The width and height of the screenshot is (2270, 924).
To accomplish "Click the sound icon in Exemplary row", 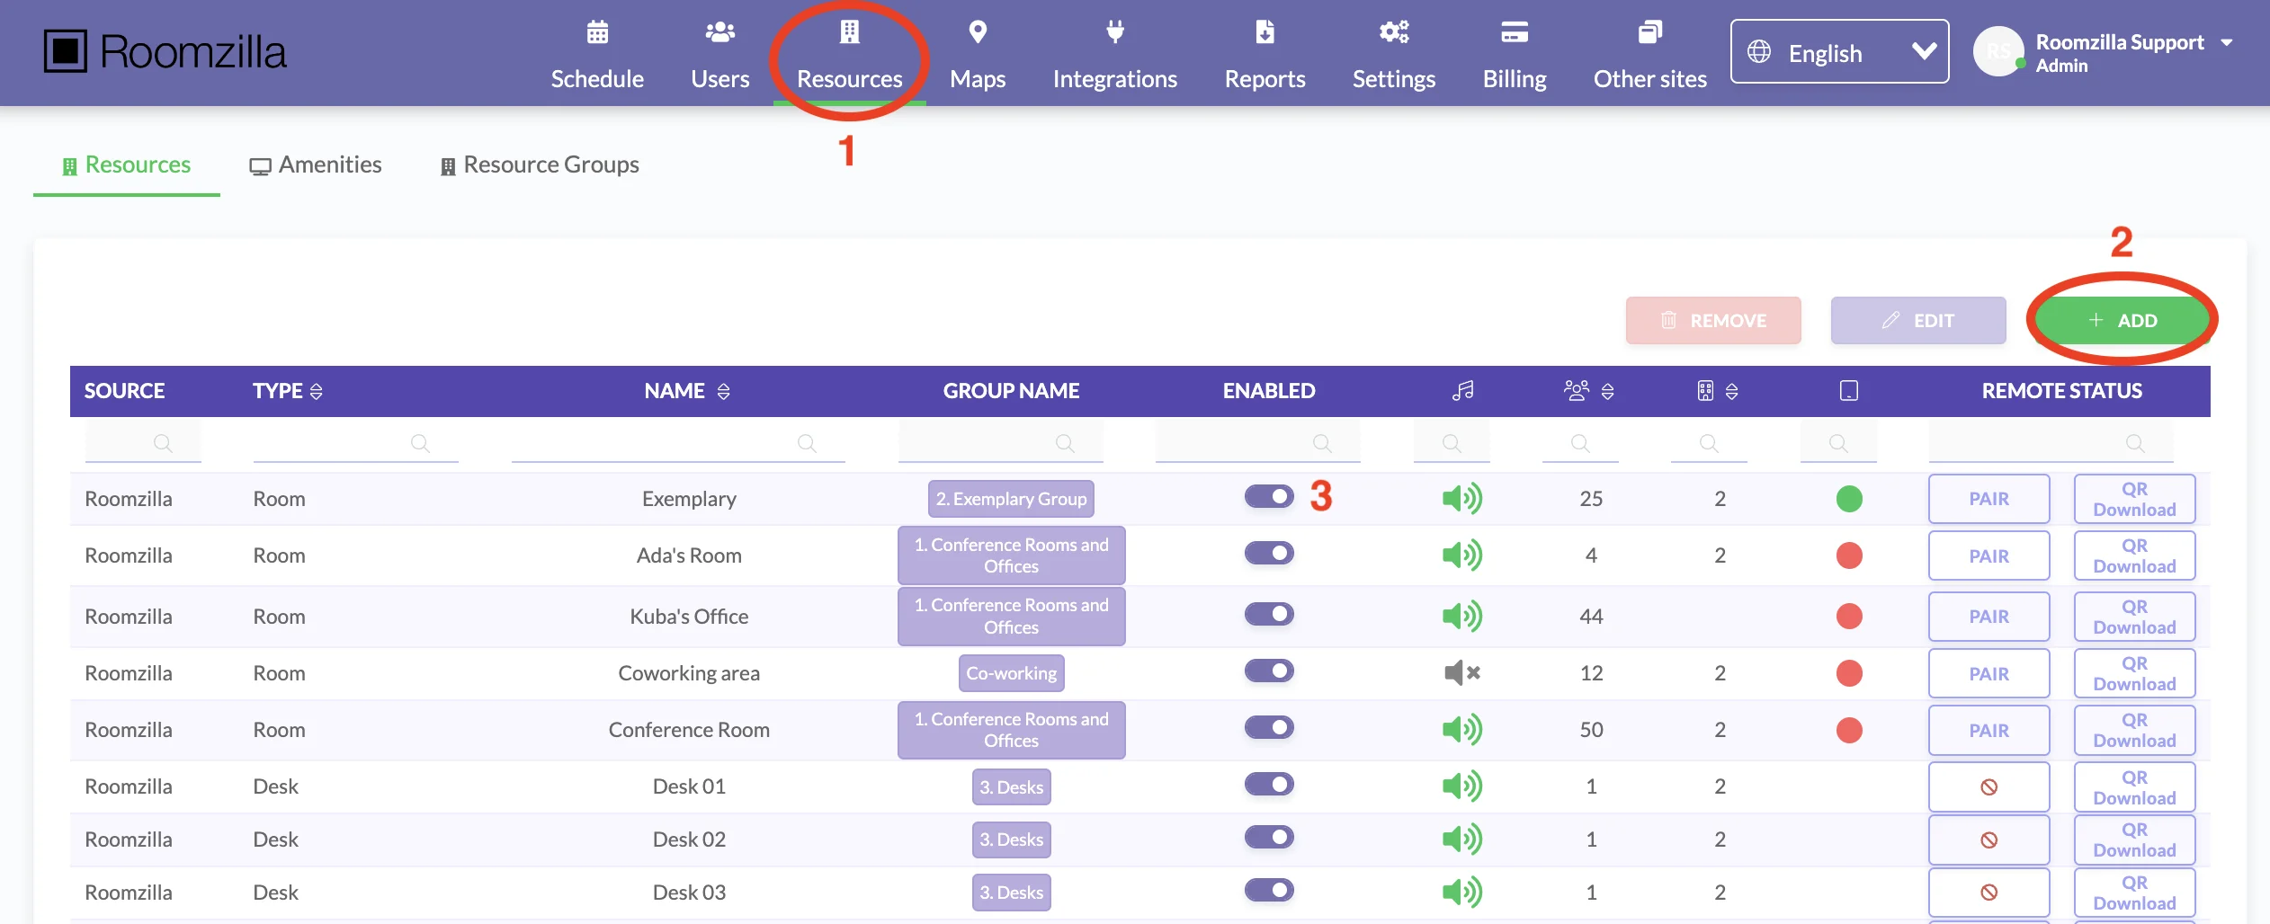I will (1461, 499).
